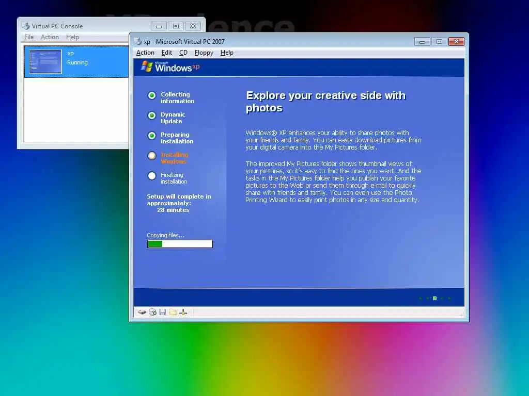Click the 'Dynamic Update' step label
529x396 pixels.
(x=173, y=118)
